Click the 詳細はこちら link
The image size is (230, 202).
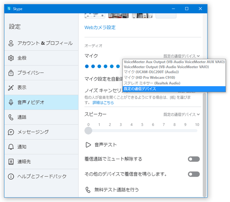(103, 103)
